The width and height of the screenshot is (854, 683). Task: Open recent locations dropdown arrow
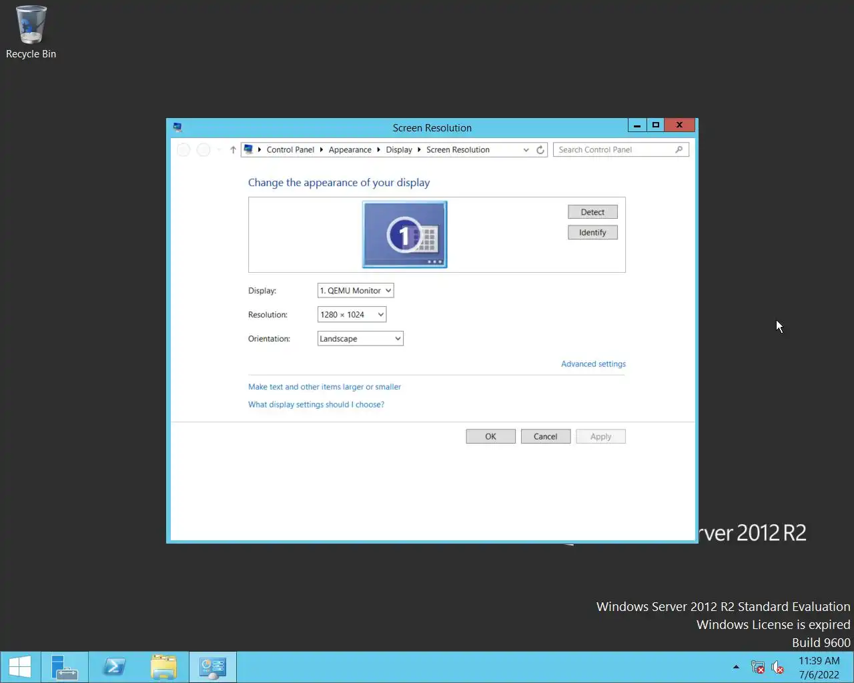[x=219, y=150]
